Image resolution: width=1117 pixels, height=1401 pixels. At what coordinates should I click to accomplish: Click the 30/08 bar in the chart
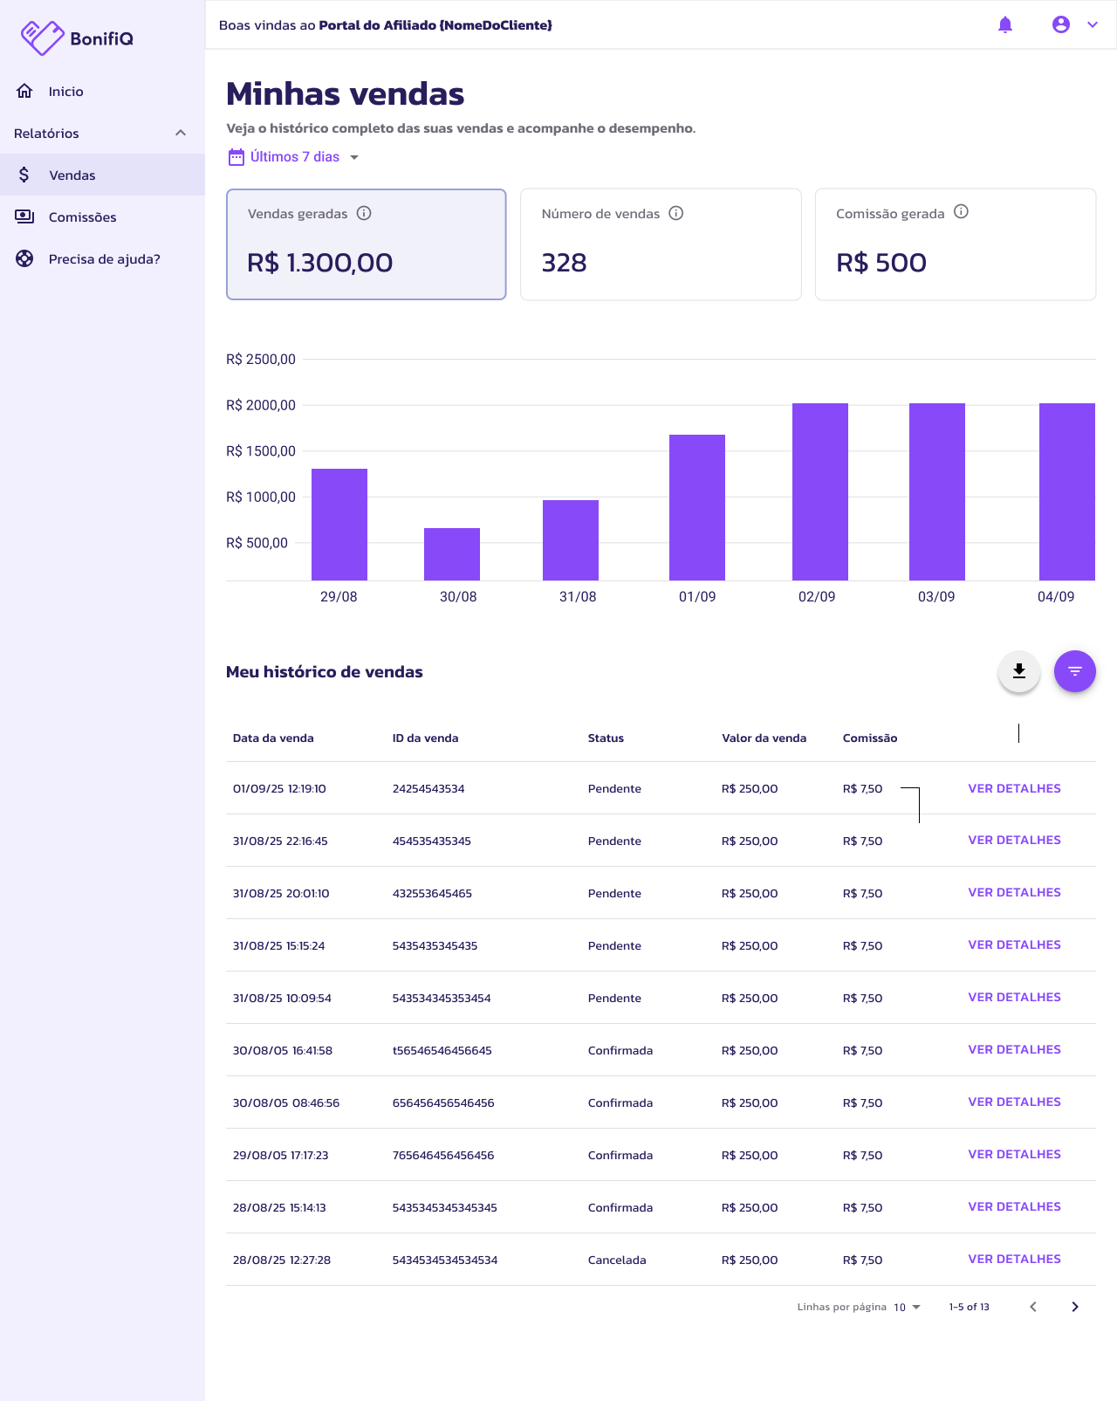click(452, 554)
